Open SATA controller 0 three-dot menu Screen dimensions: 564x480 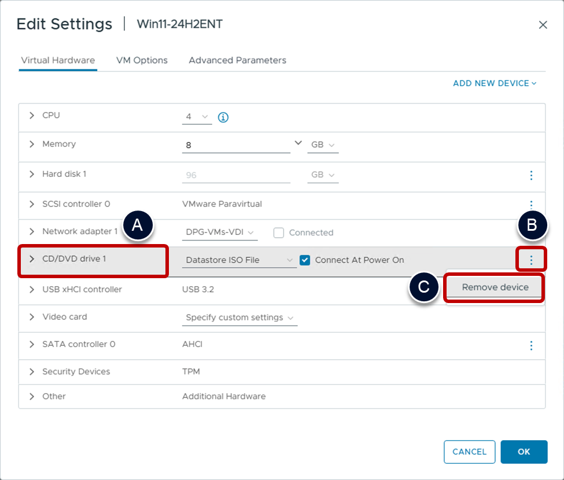coord(531,345)
